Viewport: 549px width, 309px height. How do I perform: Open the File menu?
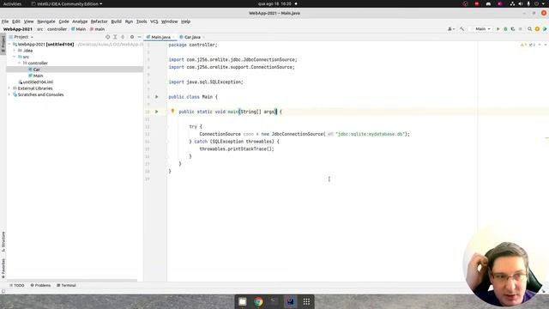(x=5, y=21)
